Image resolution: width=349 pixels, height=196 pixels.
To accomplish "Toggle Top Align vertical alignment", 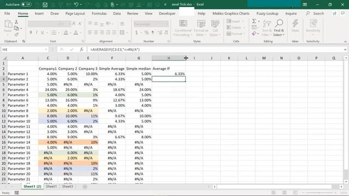I will coord(90,23).
